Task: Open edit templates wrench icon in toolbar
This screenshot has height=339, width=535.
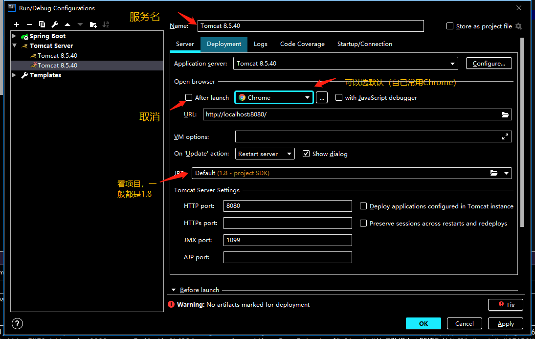Action: click(x=55, y=24)
